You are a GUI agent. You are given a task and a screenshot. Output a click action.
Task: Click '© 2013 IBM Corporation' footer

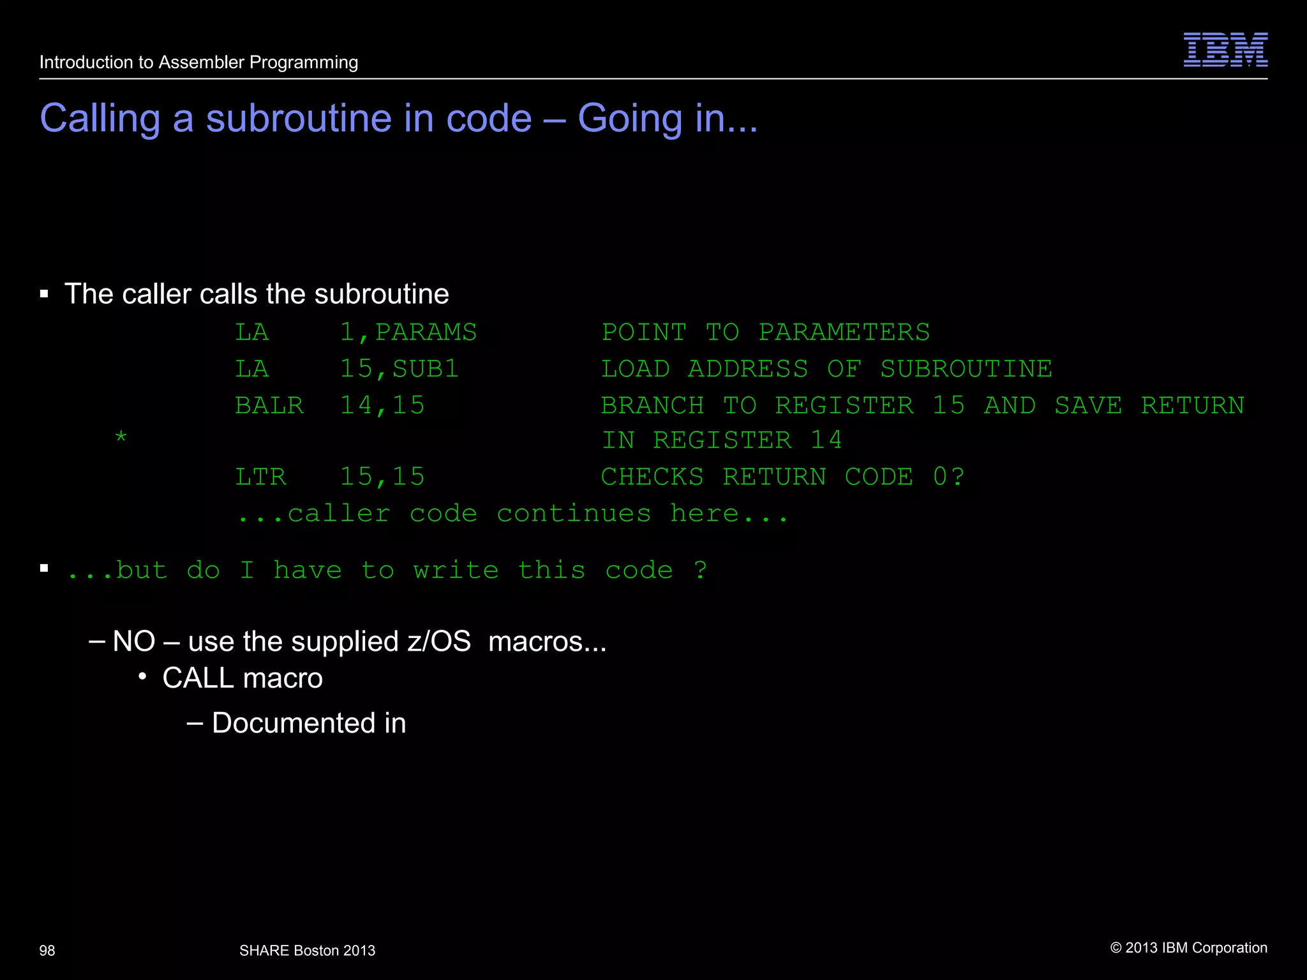(1189, 948)
